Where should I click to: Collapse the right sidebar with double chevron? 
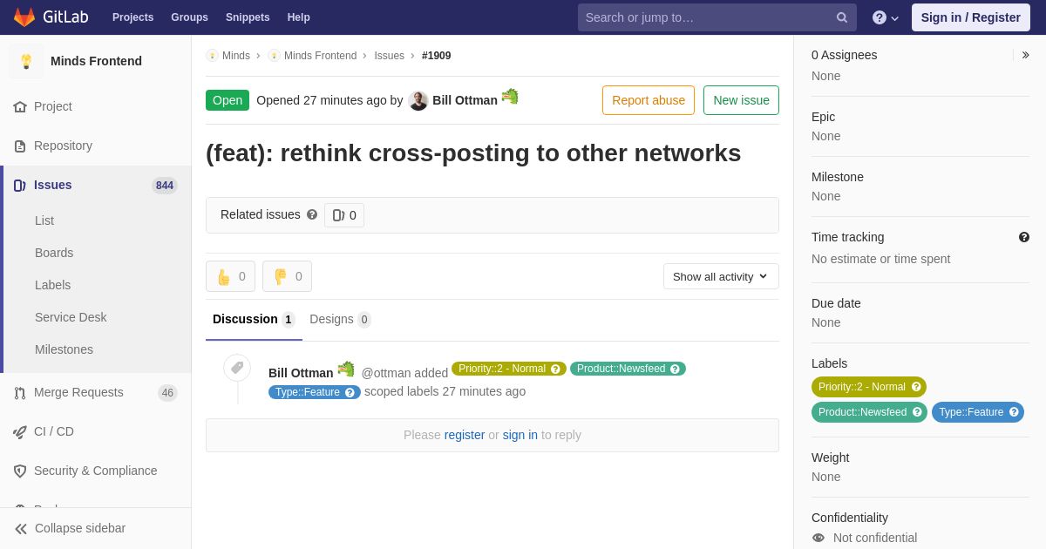pos(1025,55)
